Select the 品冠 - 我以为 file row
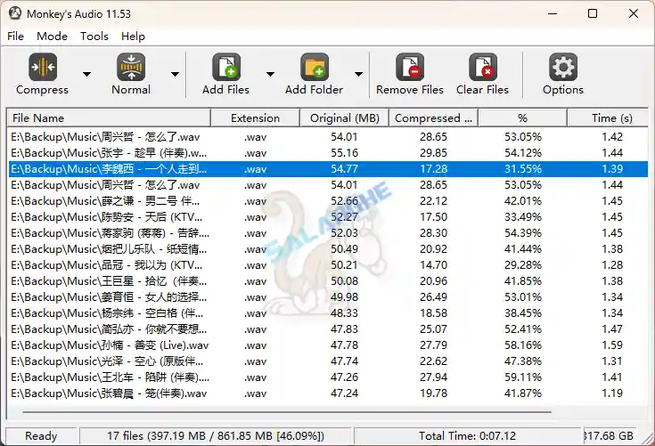 point(328,265)
